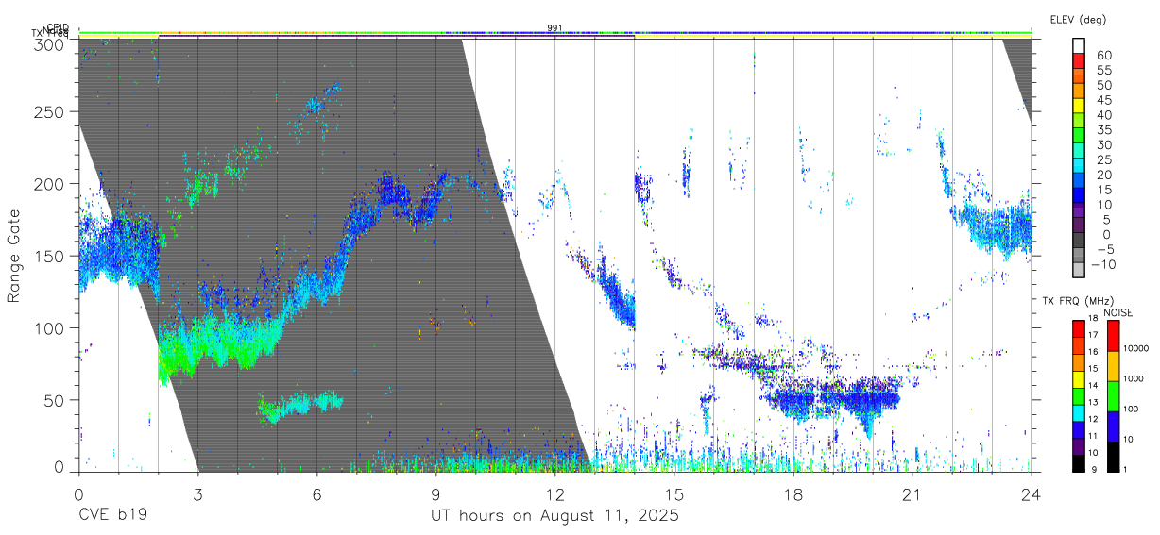Click the cyan TX FRQ swatch between 12 and 13

[x=1079, y=412]
